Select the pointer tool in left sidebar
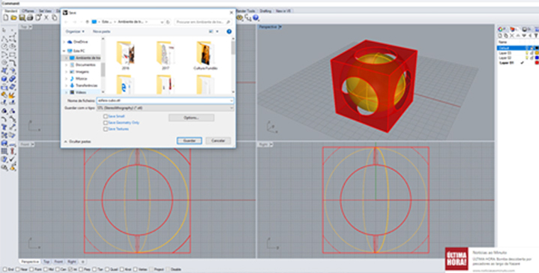 pos(4,30)
